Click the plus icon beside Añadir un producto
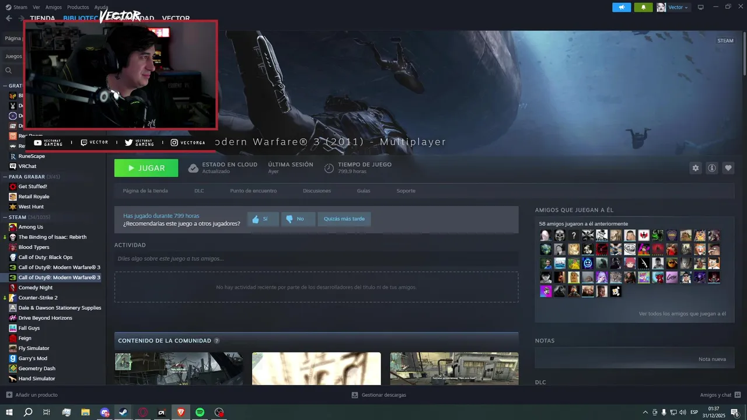 point(9,395)
